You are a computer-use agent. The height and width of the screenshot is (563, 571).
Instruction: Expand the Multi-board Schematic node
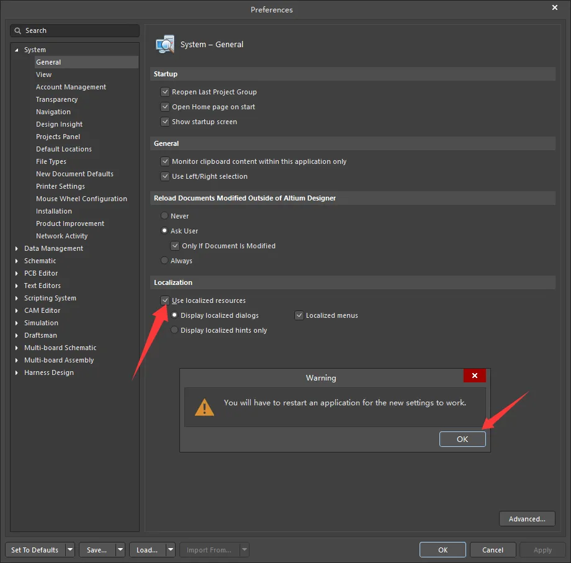(x=16, y=348)
